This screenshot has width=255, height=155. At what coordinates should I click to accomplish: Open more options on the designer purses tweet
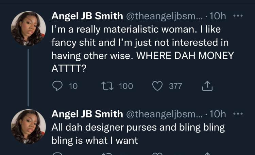pyautogui.click(x=237, y=114)
